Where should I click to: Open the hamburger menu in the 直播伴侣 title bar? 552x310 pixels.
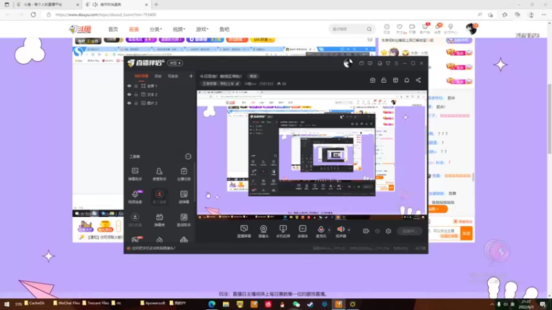pyautogui.click(x=396, y=63)
